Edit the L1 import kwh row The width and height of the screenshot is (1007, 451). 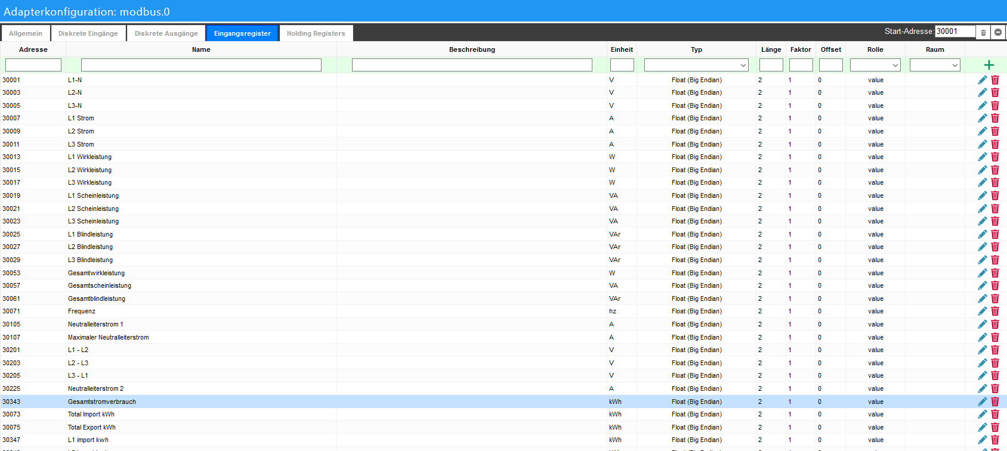click(x=982, y=440)
